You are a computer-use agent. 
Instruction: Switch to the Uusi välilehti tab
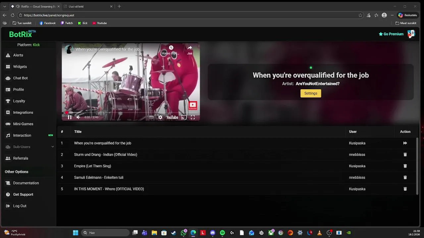point(87,6)
